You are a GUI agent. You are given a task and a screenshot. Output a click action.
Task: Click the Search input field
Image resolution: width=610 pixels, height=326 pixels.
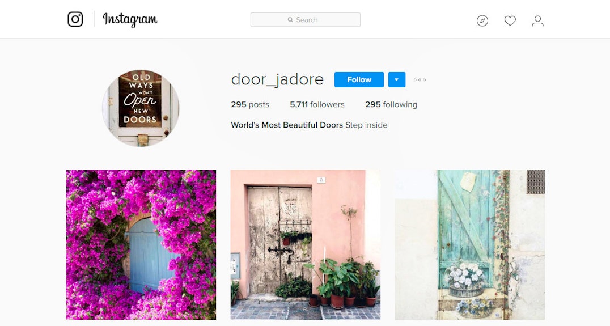[x=306, y=20]
